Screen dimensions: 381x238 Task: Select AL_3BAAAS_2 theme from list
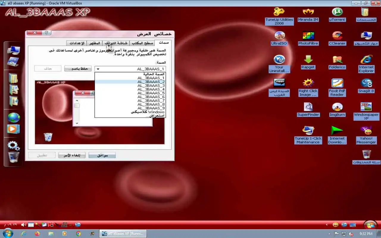[x=130, y=82]
